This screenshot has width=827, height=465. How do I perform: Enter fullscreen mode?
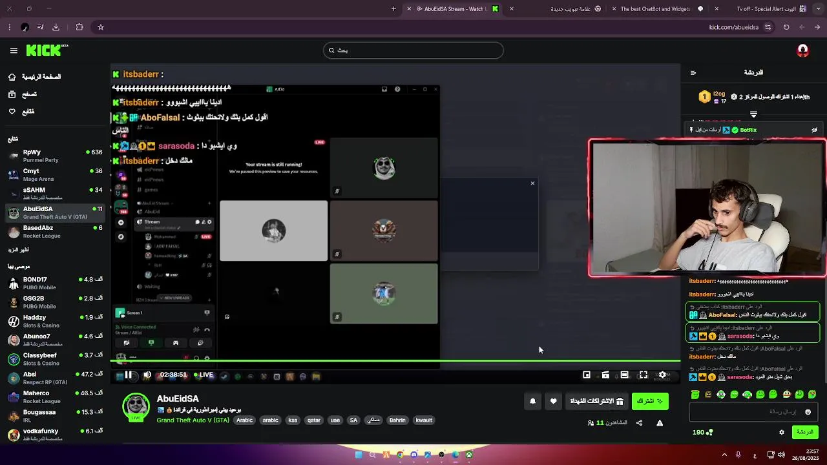pyautogui.click(x=644, y=375)
